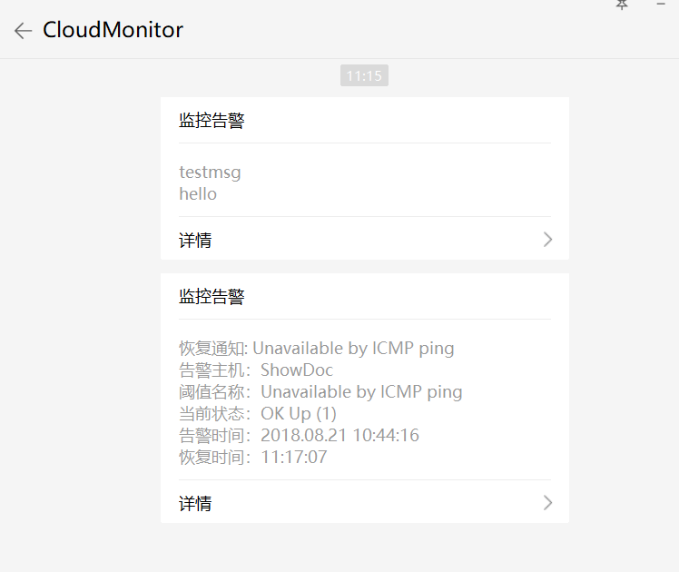Open 详情 for the ICMP ping recovery alert
This screenshot has width=679, height=572.
coord(365,503)
